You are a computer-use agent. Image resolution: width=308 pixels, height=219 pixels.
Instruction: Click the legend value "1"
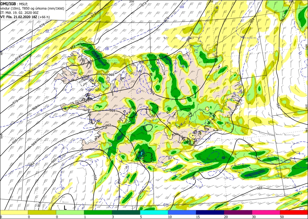click(85, 217)
